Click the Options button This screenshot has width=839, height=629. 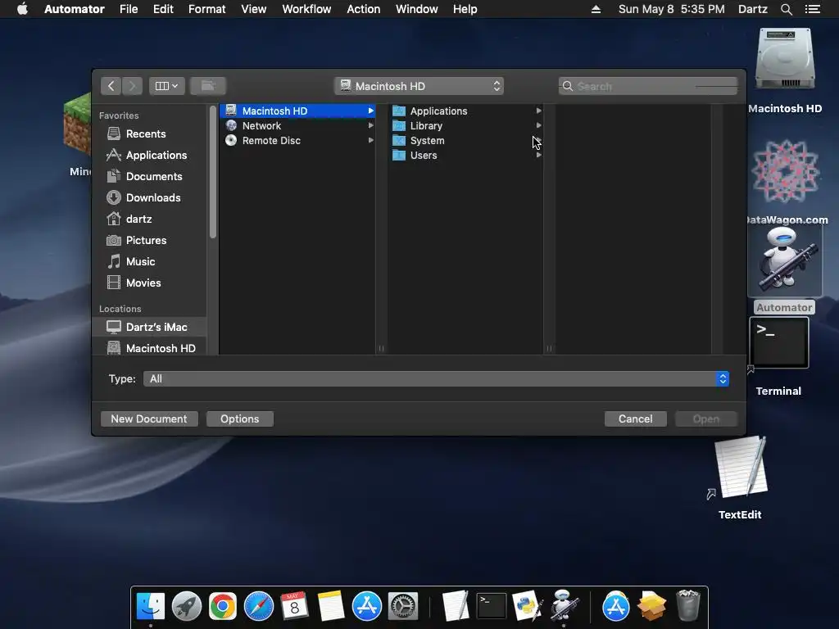tap(240, 419)
